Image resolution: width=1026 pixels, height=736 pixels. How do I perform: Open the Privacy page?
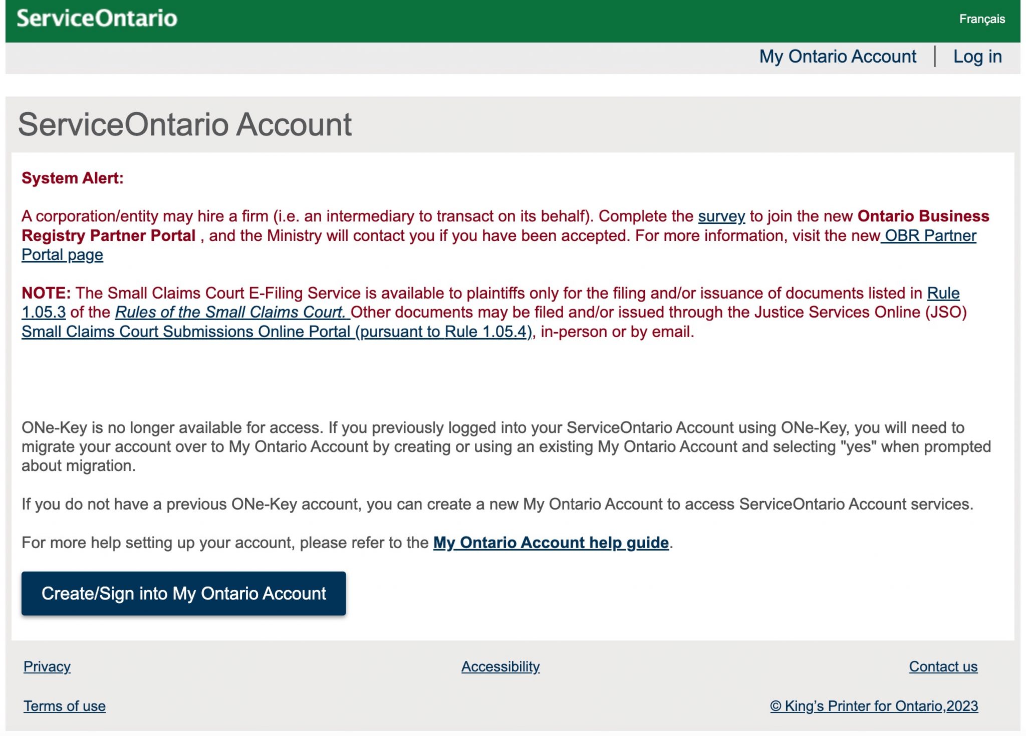point(46,666)
